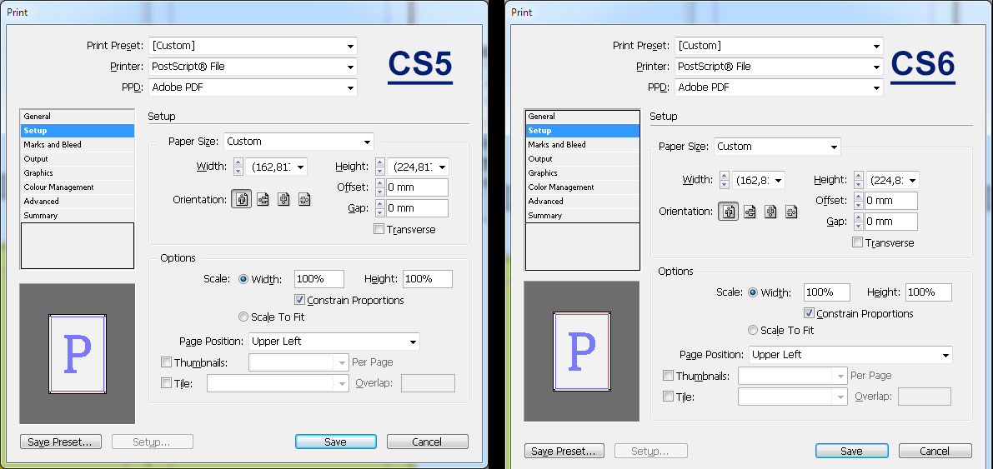Enable Transverse checkbox in CS5 dialog

point(379,229)
